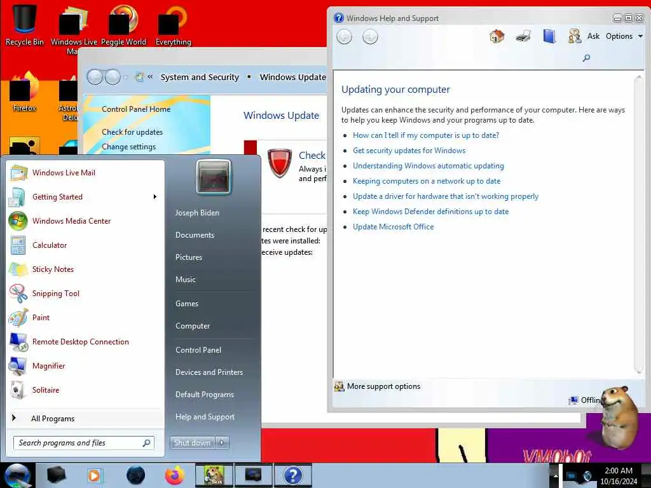Click the Help search magnifier icon

click(x=586, y=58)
